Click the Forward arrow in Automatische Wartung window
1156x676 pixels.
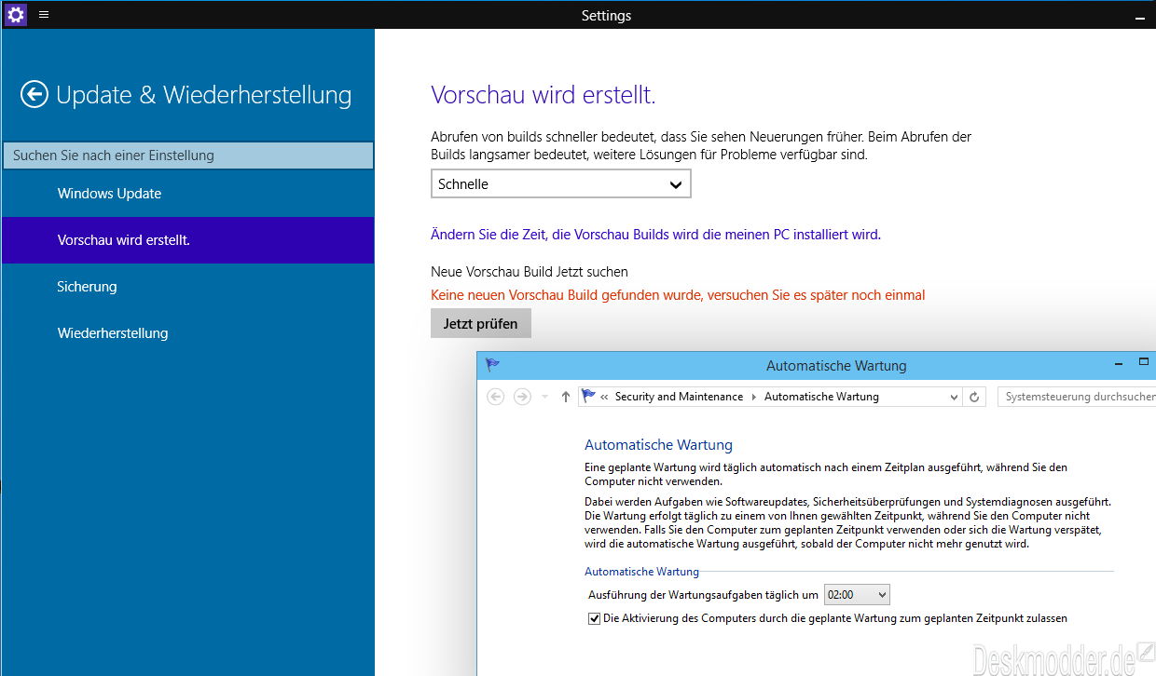click(522, 397)
